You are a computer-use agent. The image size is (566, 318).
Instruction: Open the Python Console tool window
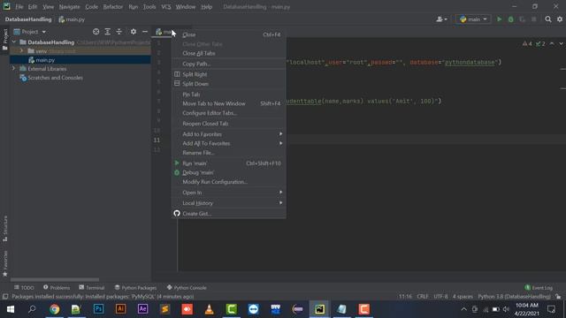point(187,288)
